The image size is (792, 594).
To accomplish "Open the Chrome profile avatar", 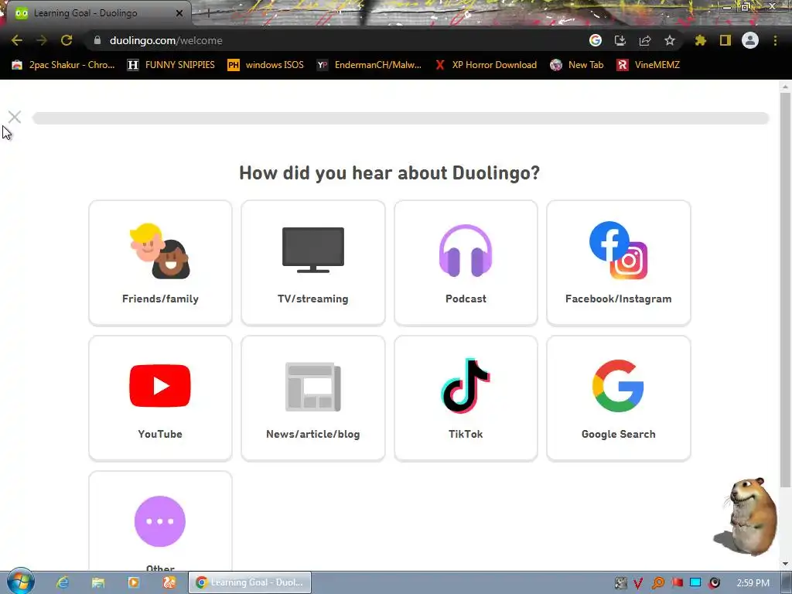I will tap(750, 40).
